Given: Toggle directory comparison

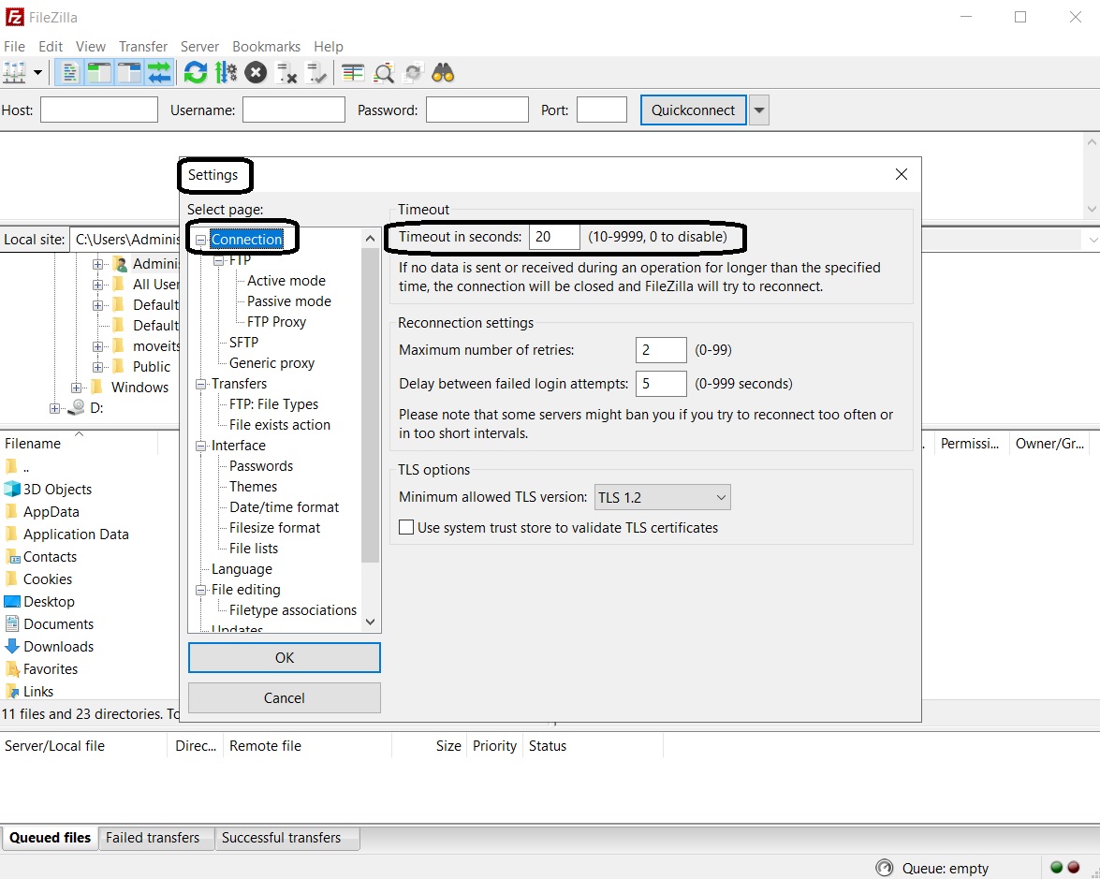Looking at the screenshot, I should coord(351,72).
